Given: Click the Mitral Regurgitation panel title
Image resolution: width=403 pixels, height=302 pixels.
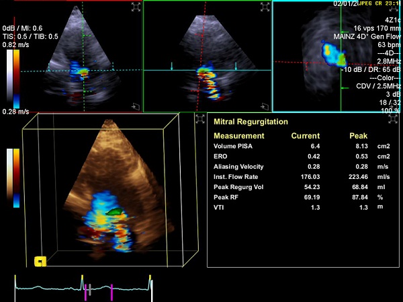Looking at the screenshot, I should 251,122.
